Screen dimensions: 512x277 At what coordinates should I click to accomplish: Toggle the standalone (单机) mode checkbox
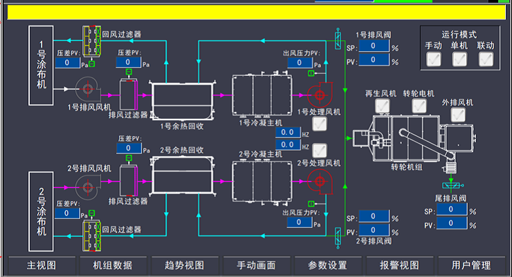pos(460,59)
